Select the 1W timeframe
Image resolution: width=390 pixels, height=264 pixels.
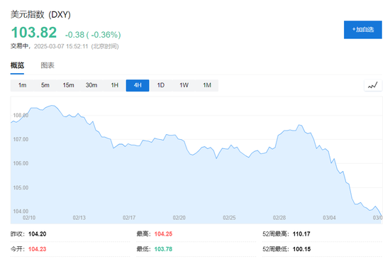pos(184,85)
